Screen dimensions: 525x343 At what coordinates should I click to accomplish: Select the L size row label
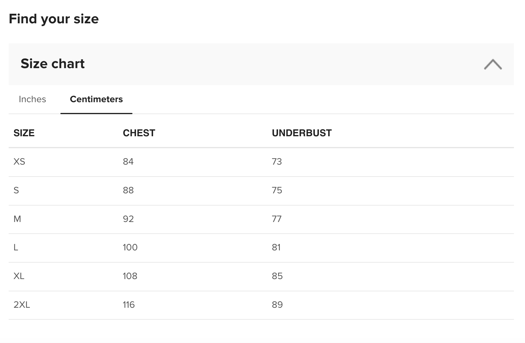click(x=16, y=247)
